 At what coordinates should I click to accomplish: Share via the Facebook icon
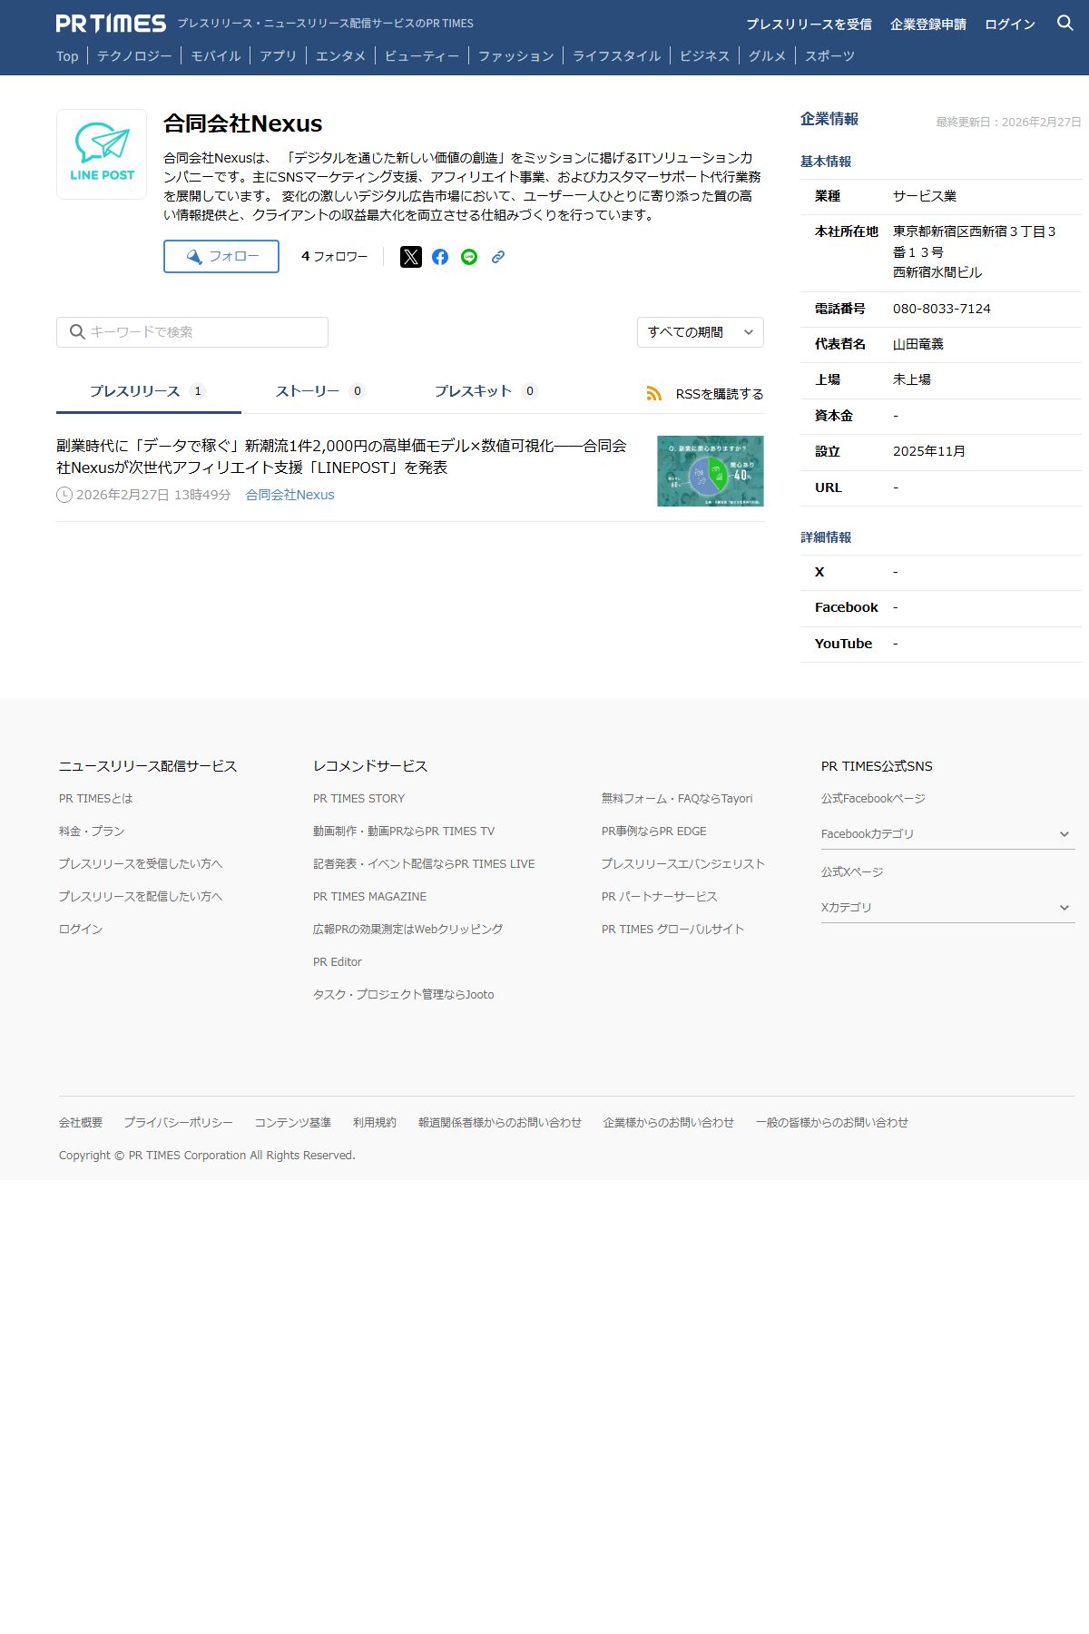tap(440, 257)
